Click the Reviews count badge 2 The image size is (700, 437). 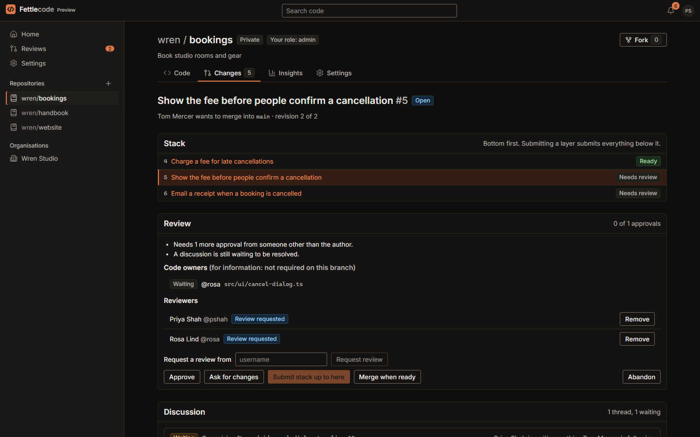pyautogui.click(x=110, y=49)
